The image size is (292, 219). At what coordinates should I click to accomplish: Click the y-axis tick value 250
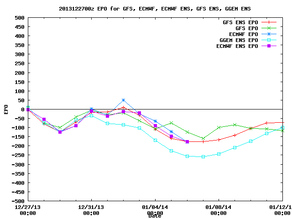point(20,64)
